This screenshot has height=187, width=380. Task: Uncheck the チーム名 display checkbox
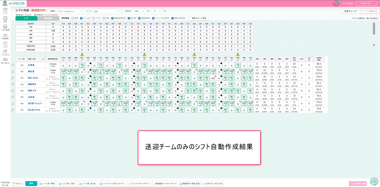tap(81, 18)
